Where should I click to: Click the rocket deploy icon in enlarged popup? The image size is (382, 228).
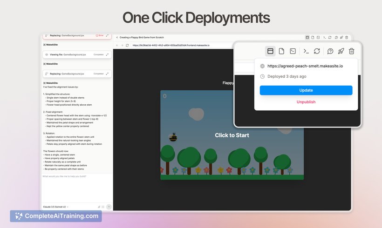click(x=341, y=51)
